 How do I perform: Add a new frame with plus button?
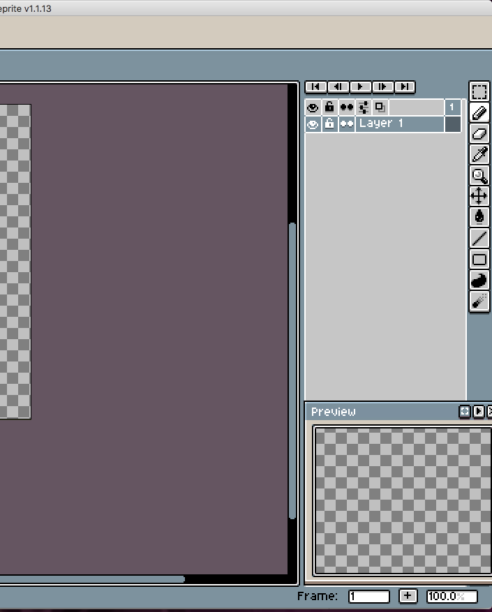click(408, 596)
